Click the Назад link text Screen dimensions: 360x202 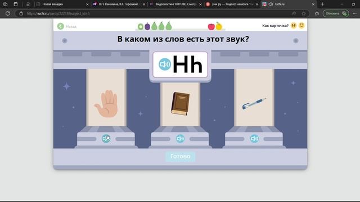click(71, 26)
